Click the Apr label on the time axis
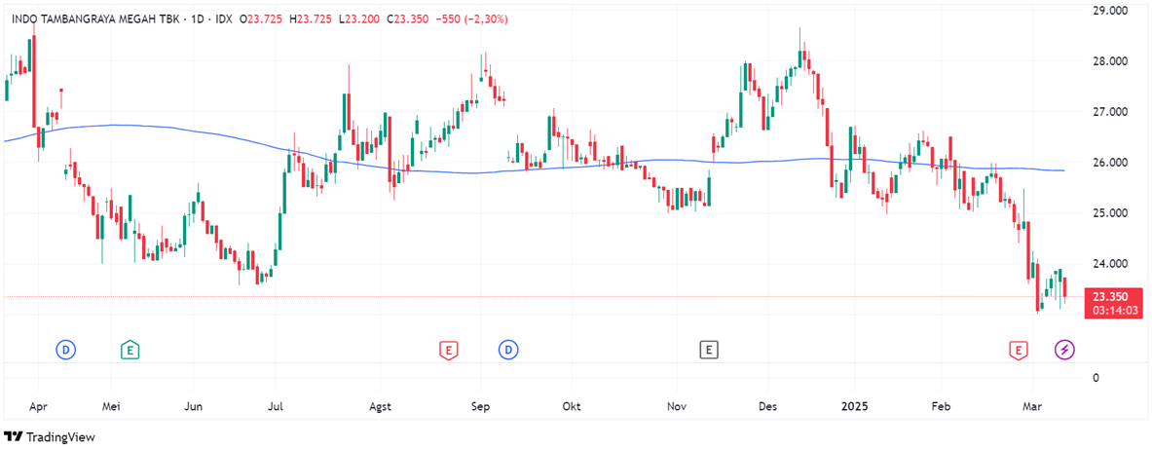 [x=37, y=406]
